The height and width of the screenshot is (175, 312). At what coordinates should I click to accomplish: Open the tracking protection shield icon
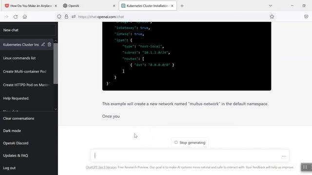[x=59, y=17]
